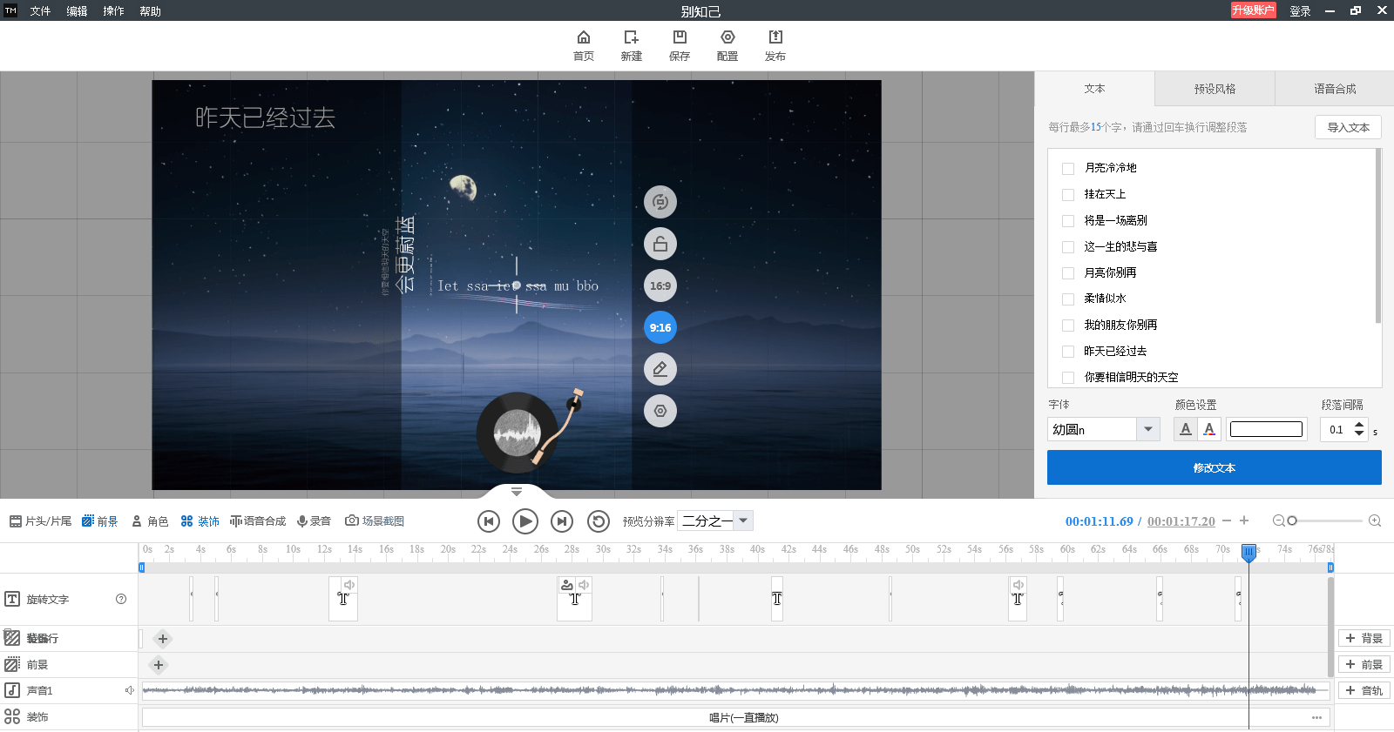Click the 新建 new project icon
The height and width of the screenshot is (732, 1394).
pos(632,45)
